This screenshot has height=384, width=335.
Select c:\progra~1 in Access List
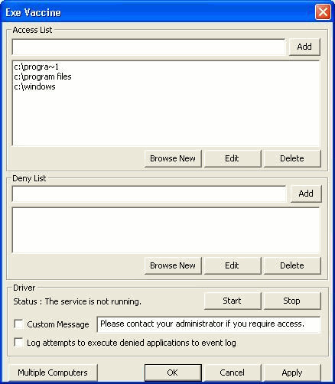pyautogui.click(x=36, y=67)
